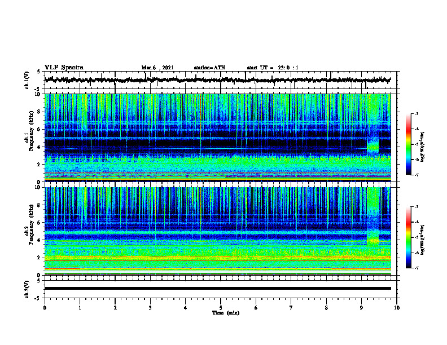Click the "start UT = 23:0 :1" text

click(273, 68)
